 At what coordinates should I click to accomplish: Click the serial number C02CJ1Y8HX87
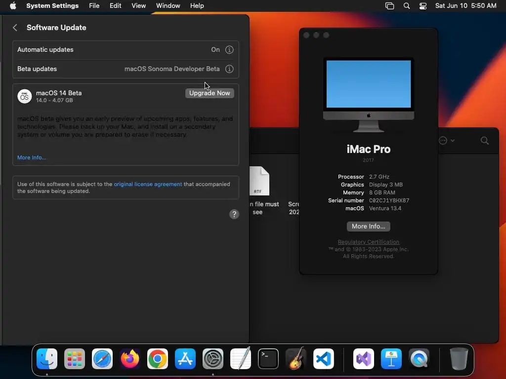[x=389, y=200]
